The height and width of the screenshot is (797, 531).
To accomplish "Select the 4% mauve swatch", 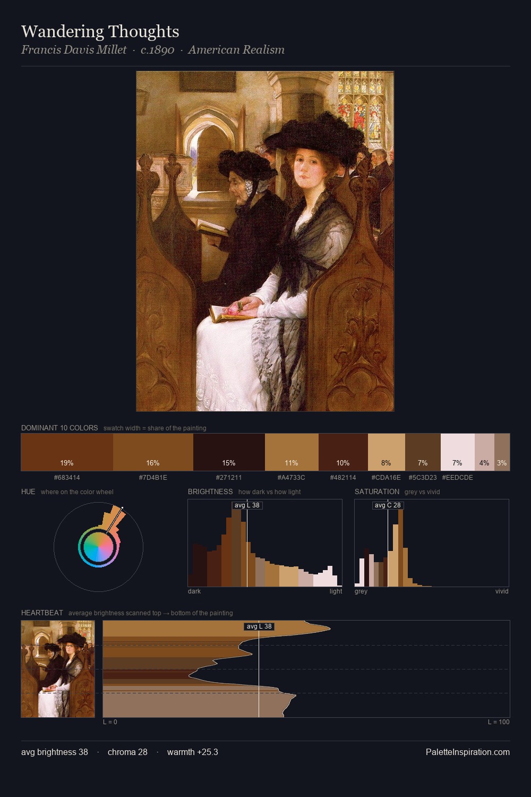I will coord(484,452).
